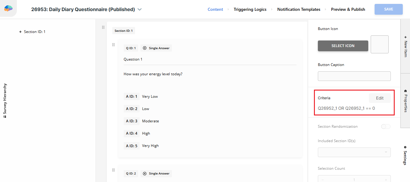Open Preview & Publish step

[x=348, y=9]
